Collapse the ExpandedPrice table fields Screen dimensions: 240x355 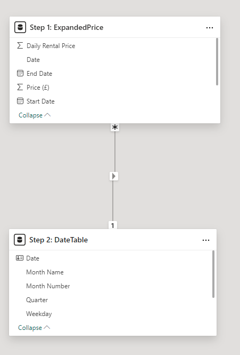(x=35, y=115)
